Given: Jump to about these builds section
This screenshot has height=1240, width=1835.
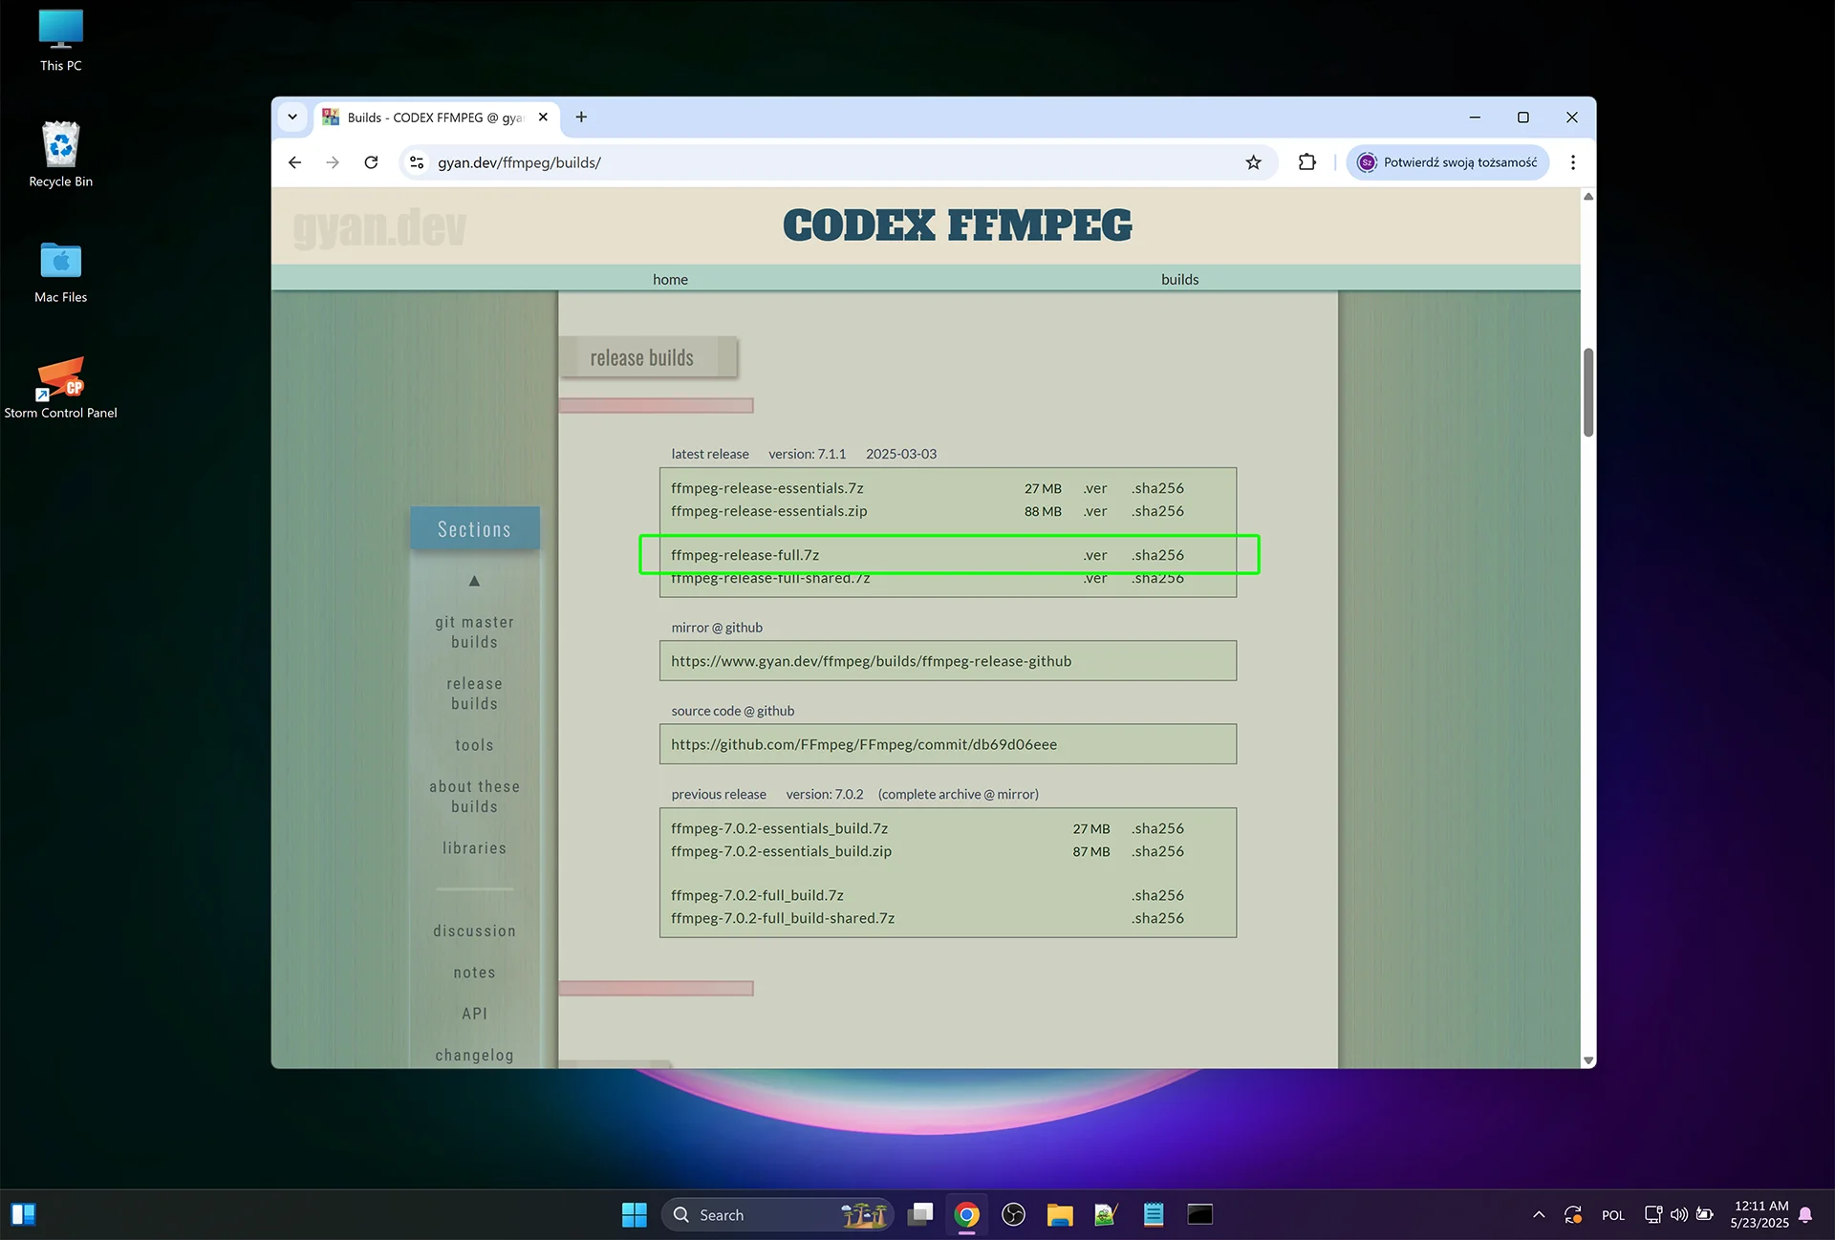Looking at the screenshot, I should pos(474,797).
